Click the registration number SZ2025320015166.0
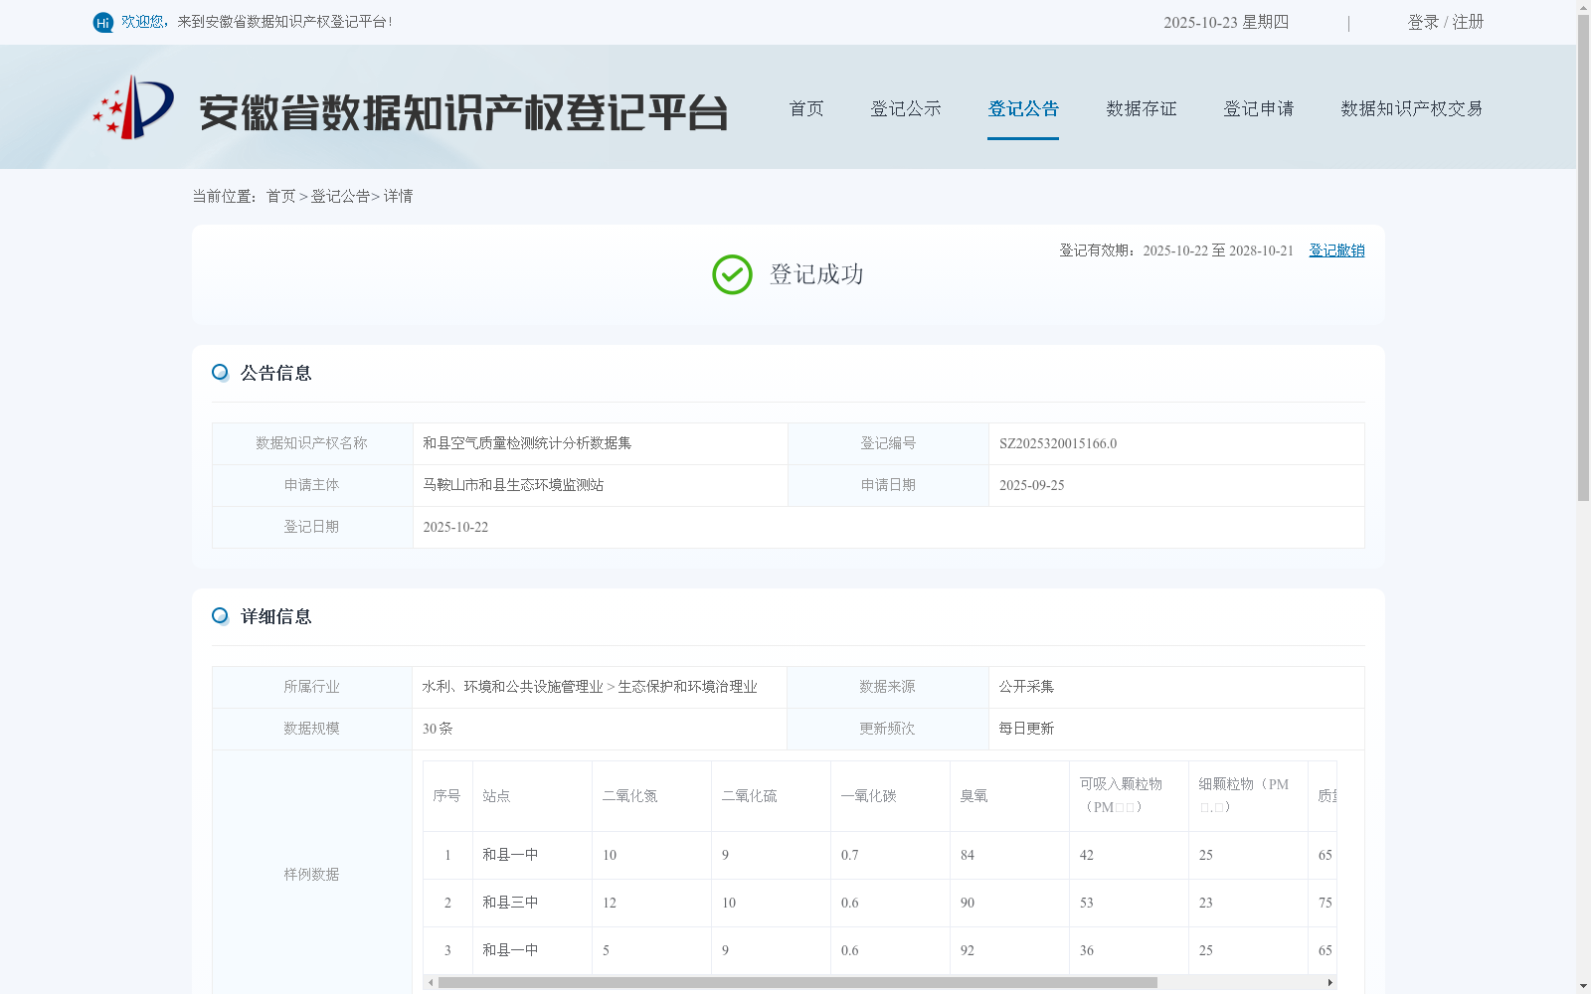The width and height of the screenshot is (1591, 994). pos(1058,443)
